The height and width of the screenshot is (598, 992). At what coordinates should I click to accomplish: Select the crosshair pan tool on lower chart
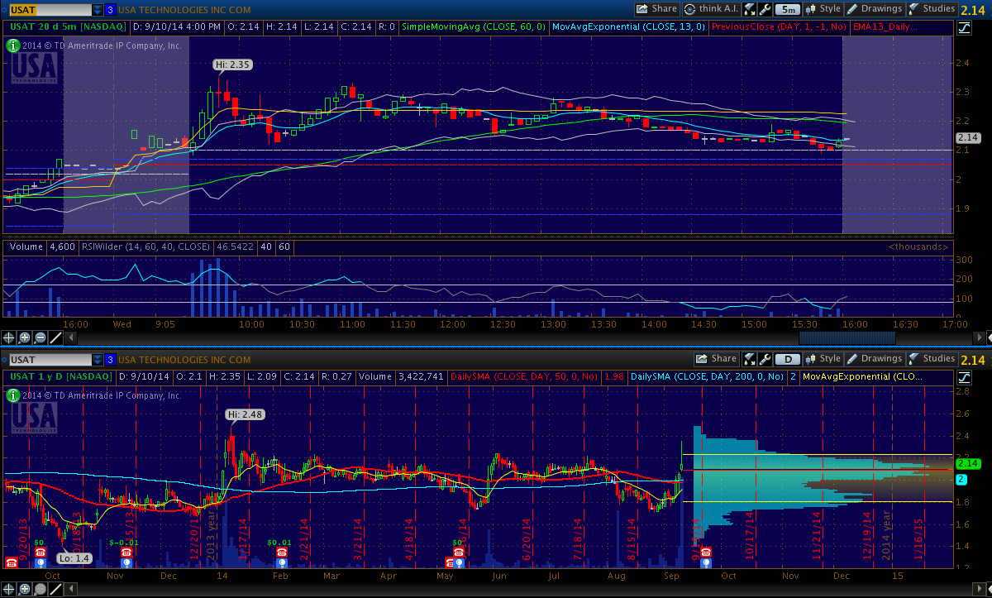point(9,588)
